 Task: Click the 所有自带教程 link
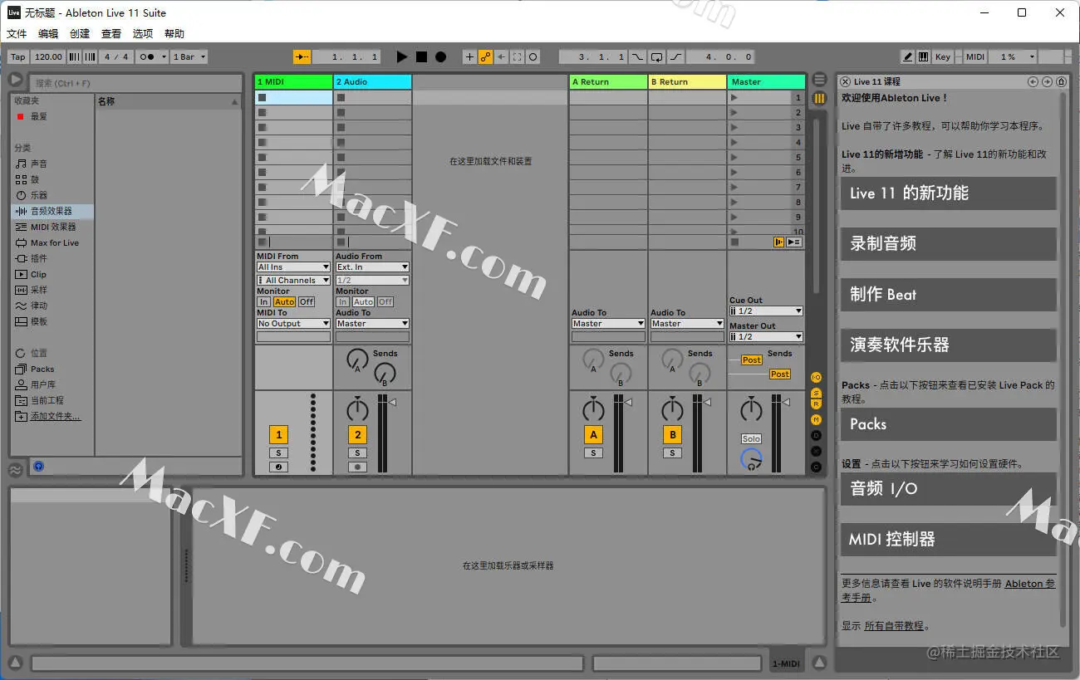pyautogui.click(x=894, y=626)
